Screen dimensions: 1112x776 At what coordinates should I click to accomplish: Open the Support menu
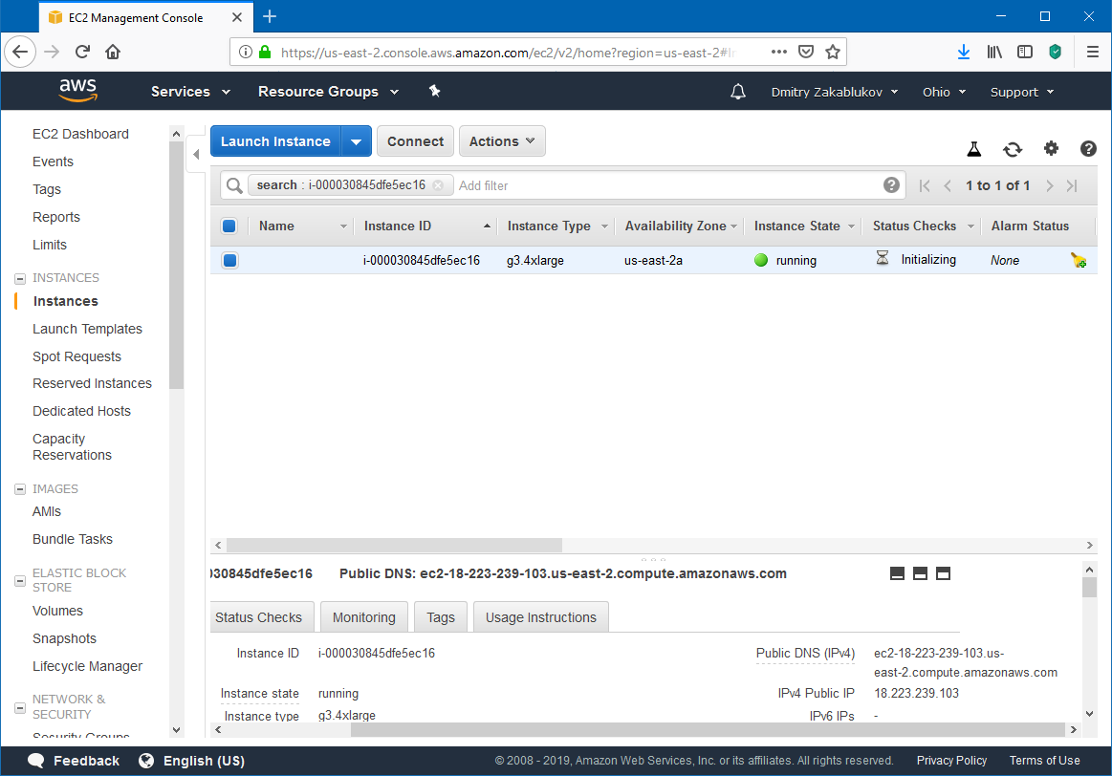1022,92
